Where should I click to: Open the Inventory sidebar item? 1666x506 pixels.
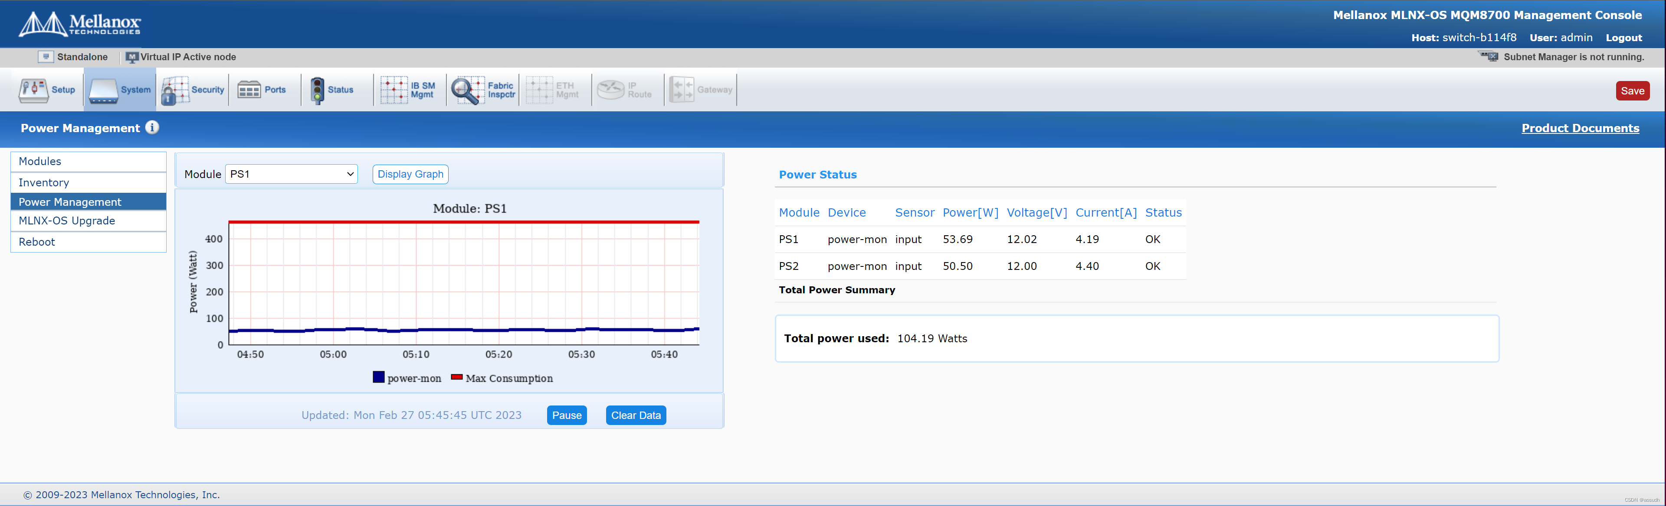click(x=89, y=183)
